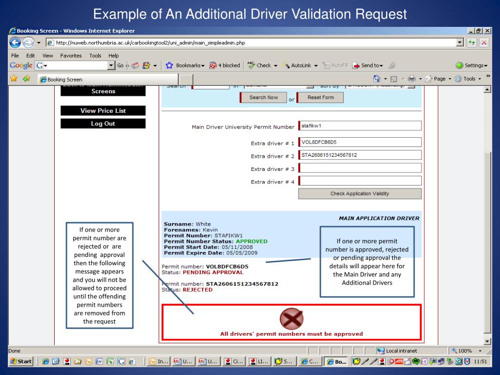The image size is (500, 375).
Task: Expand the Check dropdown arrow
Action: [x=275, y=66]
